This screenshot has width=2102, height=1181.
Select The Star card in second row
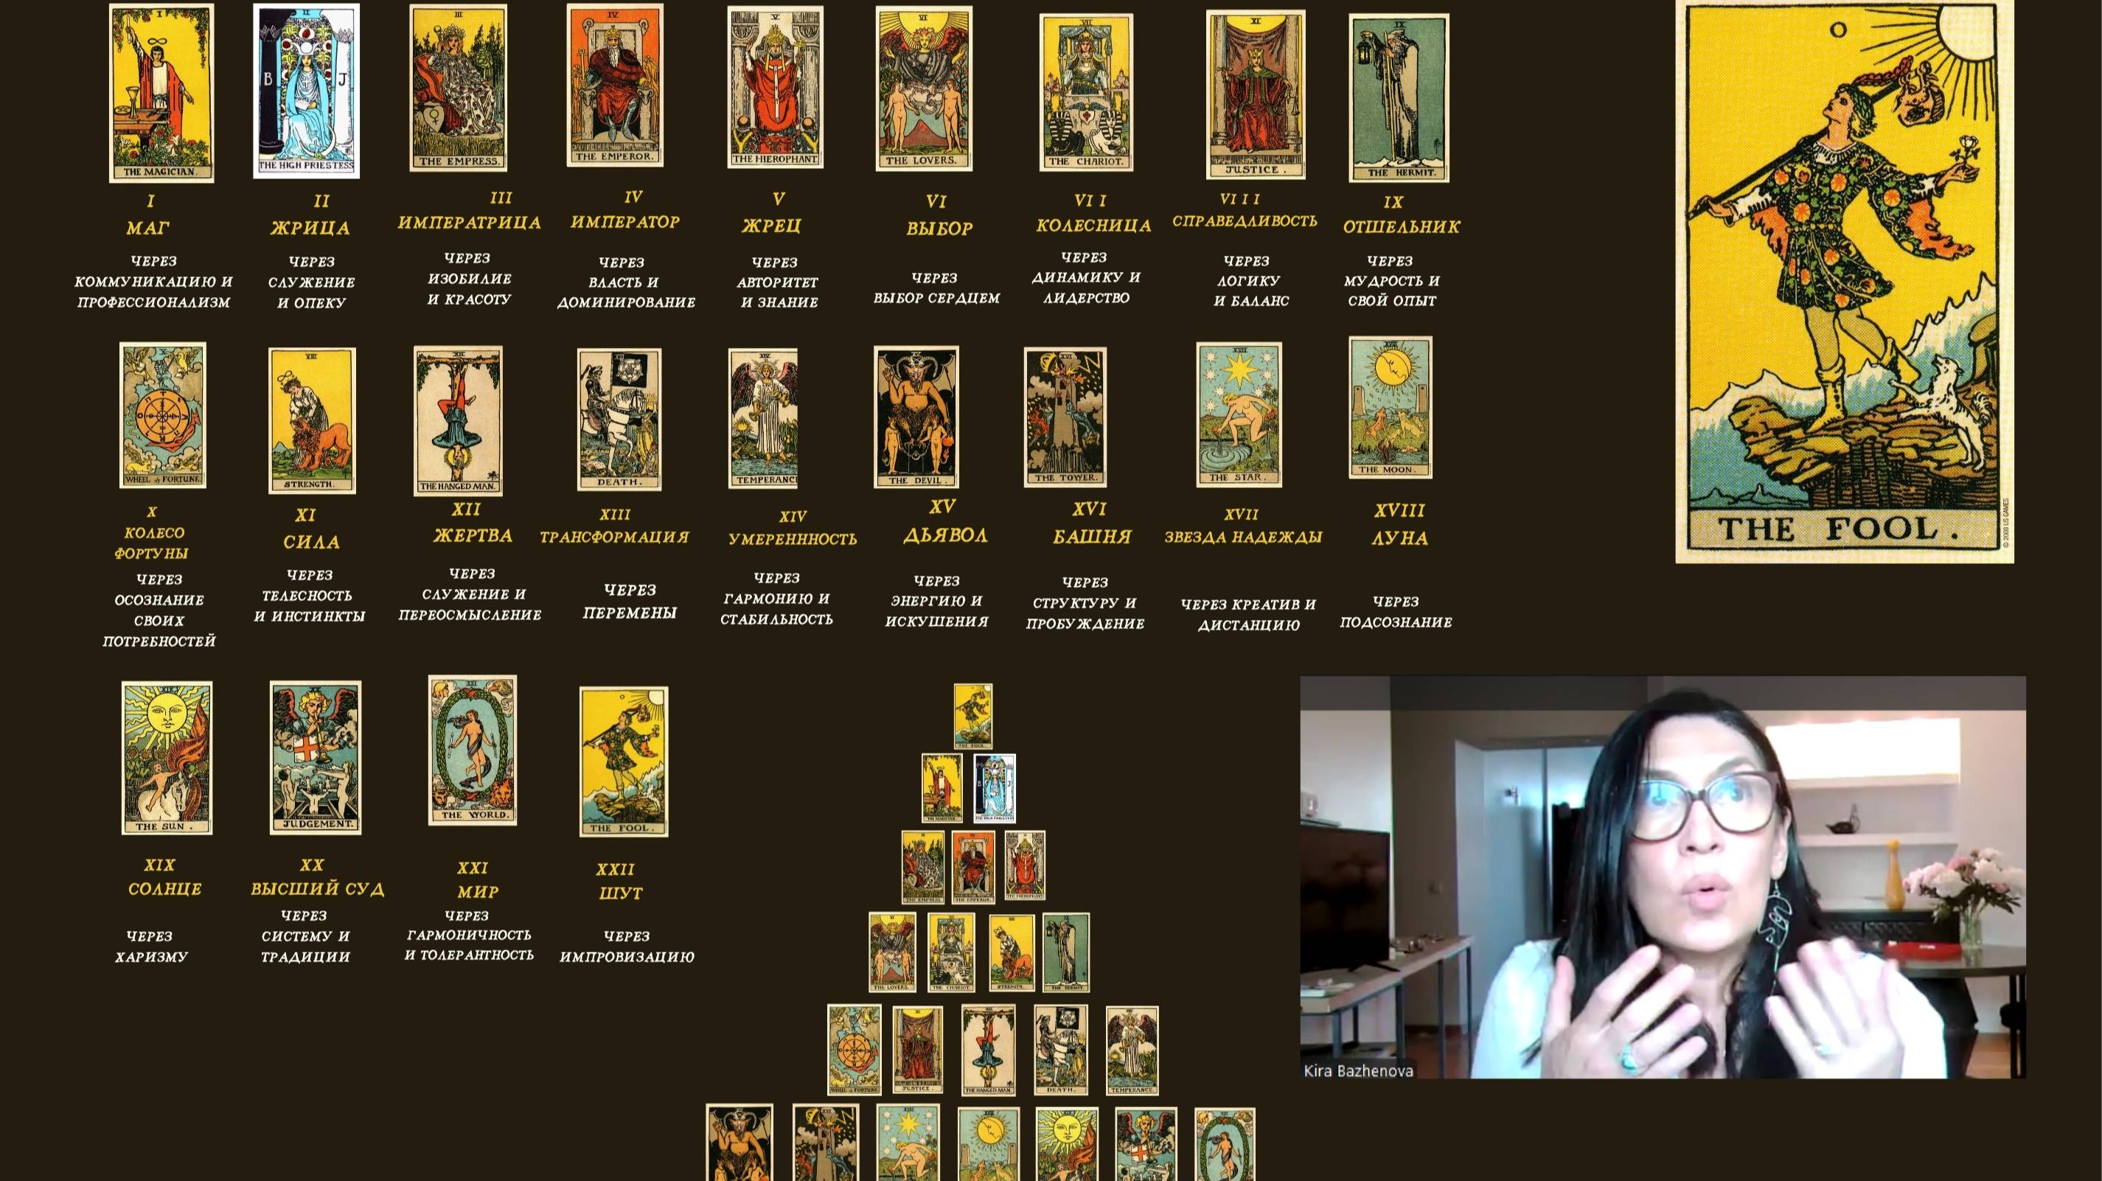pos(1238,414)
